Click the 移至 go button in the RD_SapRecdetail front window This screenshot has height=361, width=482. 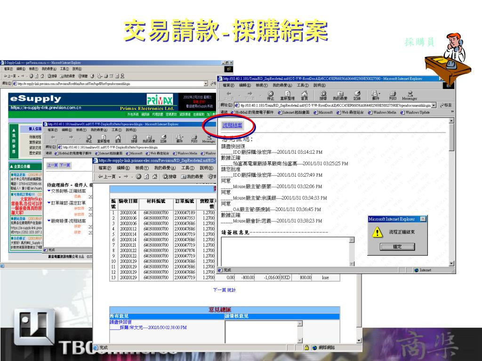[446, 105]
